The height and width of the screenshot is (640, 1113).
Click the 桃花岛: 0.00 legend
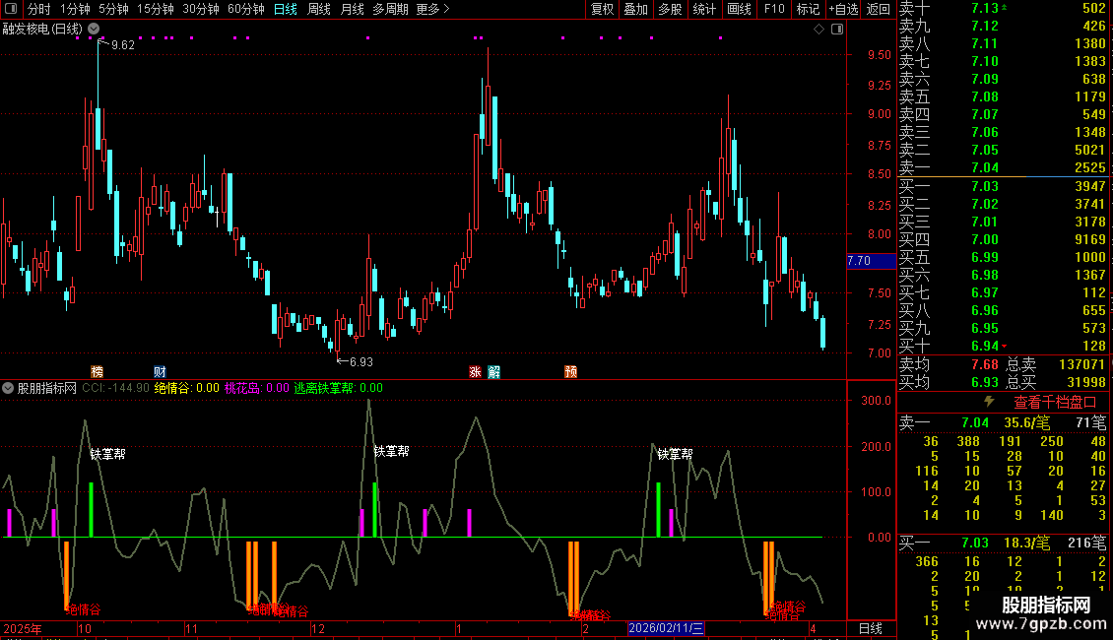[257, 388]
